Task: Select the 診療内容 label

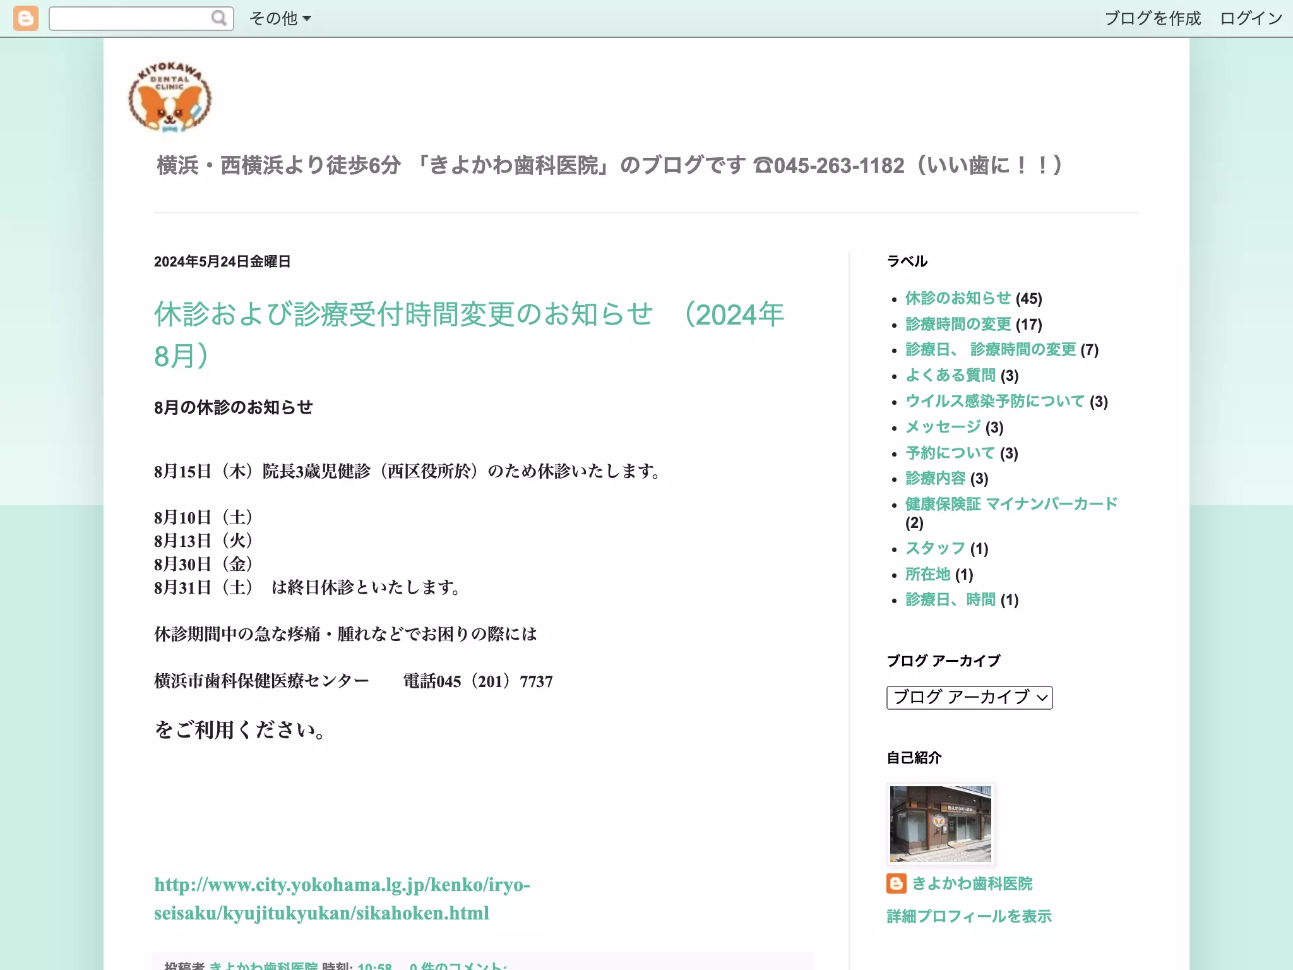Action: point(935,478)
